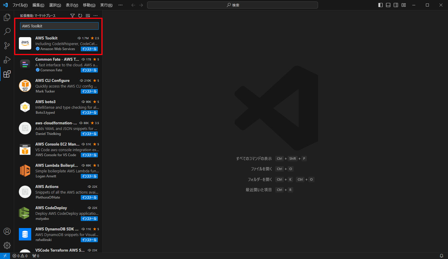Click the AWS Toolkit extension logo
The height and width of the screenshot is (259, 448).
click(25, 43)
